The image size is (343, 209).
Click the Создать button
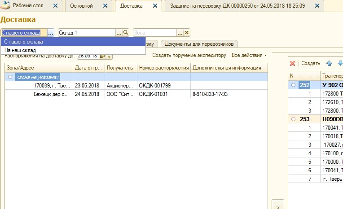tap(310, 64)
